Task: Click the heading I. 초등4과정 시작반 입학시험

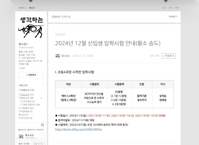Action: (74, 72)
